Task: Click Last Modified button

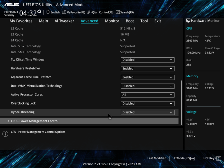Action: pos(157,158)
